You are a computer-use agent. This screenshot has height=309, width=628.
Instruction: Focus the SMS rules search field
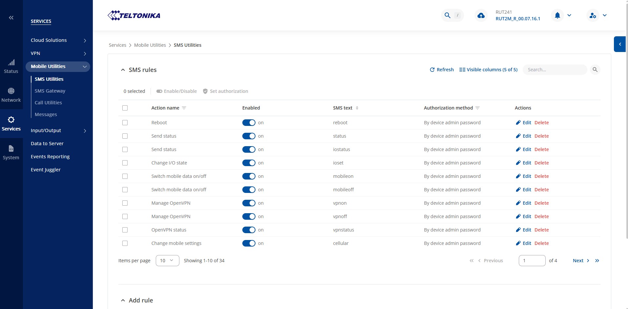pos(554,70)
